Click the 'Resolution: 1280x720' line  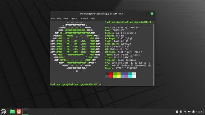tap(118, 44)
